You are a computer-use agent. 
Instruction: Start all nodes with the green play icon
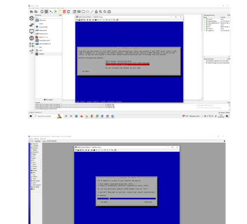point(56,12)
